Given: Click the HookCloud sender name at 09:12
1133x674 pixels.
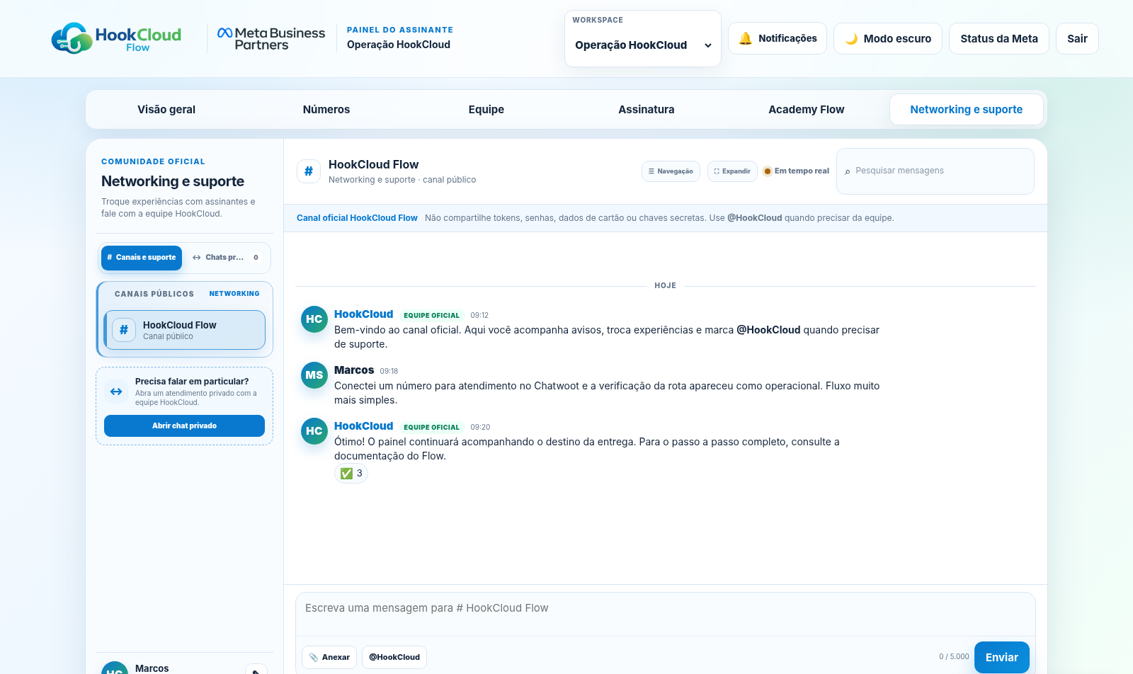Looking at the screenshot, I should point(363,314).
